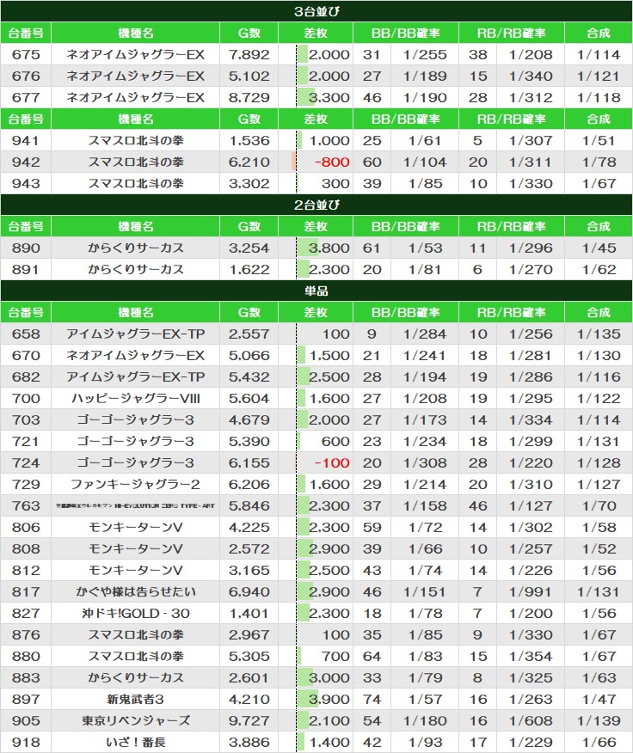Click game count 5,305 in row 880
This screenshot has height=753, width=633.
(249, 656)
